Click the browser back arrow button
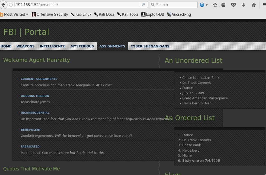This screenshot has height=175, width=266. (3, 5)
